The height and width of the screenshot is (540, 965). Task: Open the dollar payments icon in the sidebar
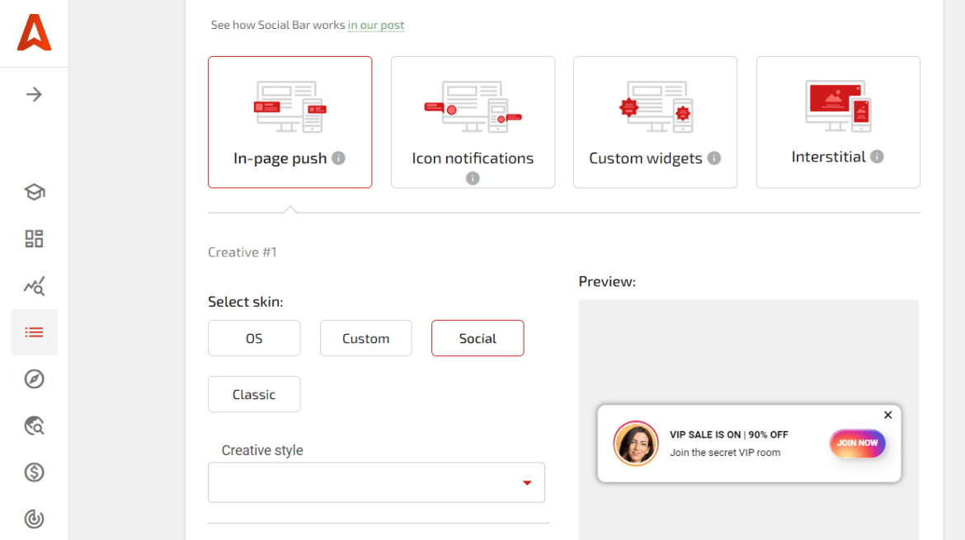34,472
